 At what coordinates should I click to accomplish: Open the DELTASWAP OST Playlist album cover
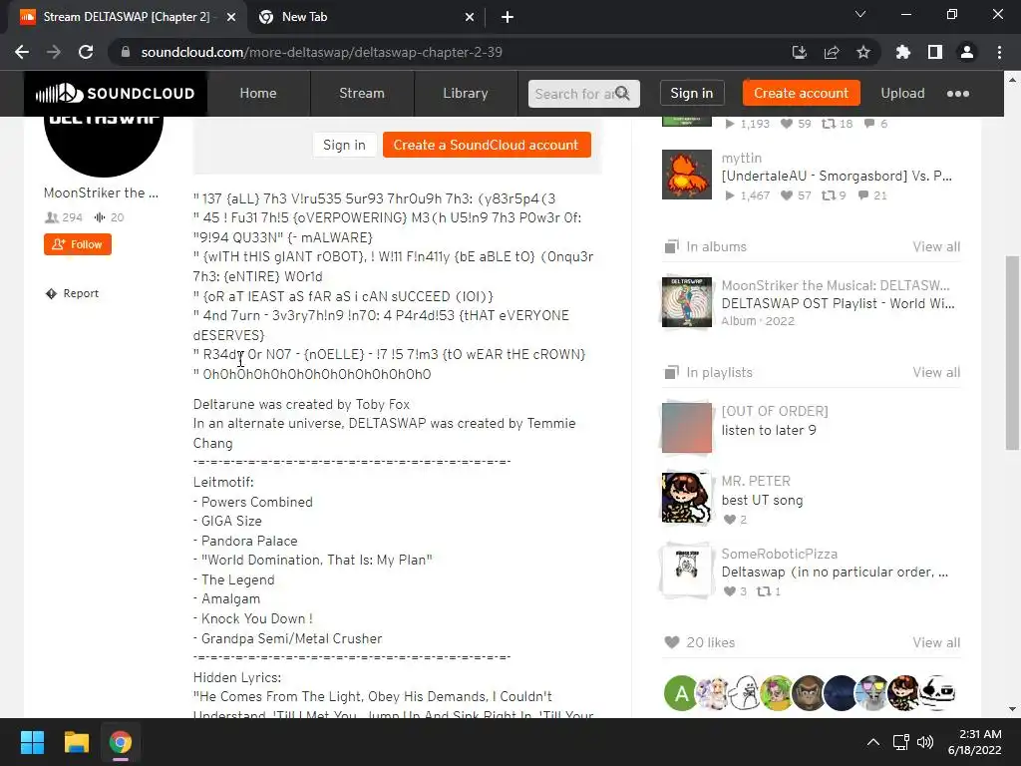pyautogui.click(x=686, y=302)
